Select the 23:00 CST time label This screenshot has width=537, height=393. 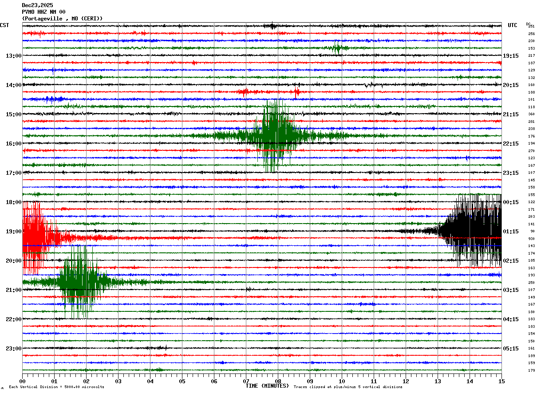(13, 349)
